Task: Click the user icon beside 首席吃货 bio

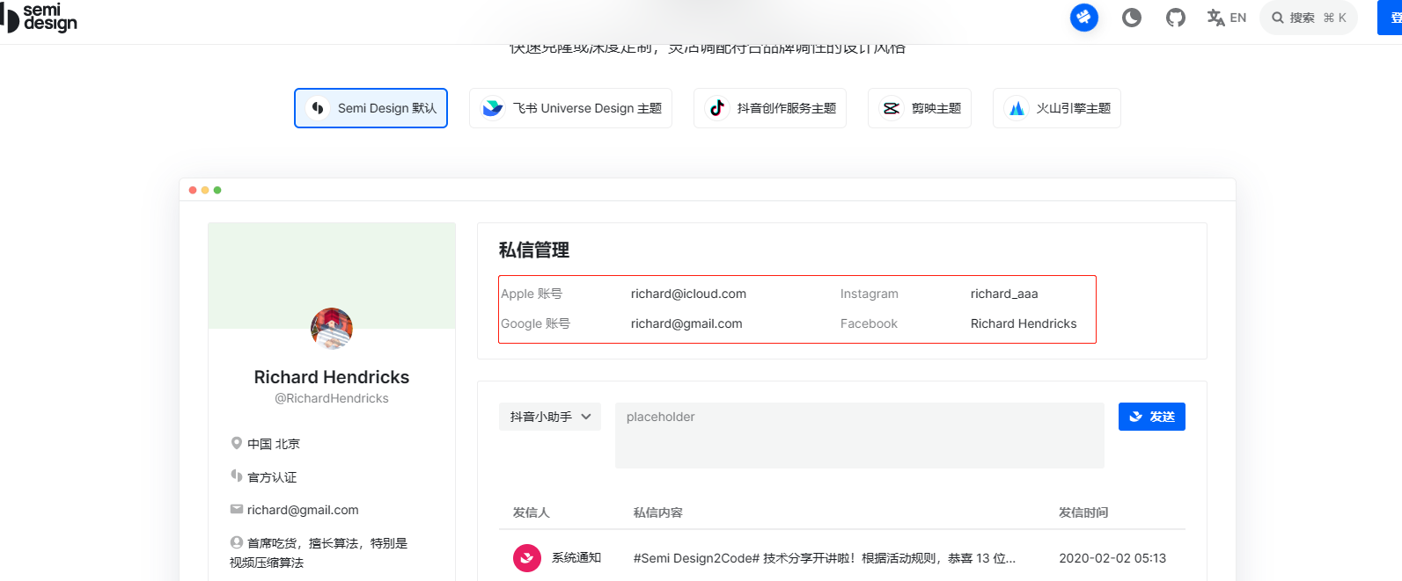Action: pos(237,542)
